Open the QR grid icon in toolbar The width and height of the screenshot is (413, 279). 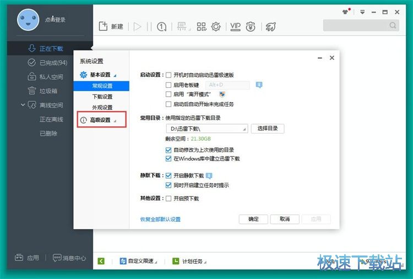click(x=202, y=26)
